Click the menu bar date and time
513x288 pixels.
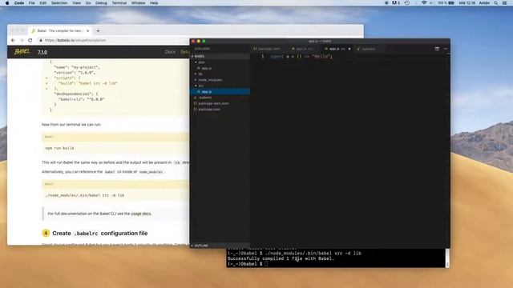tap(467, 3)
